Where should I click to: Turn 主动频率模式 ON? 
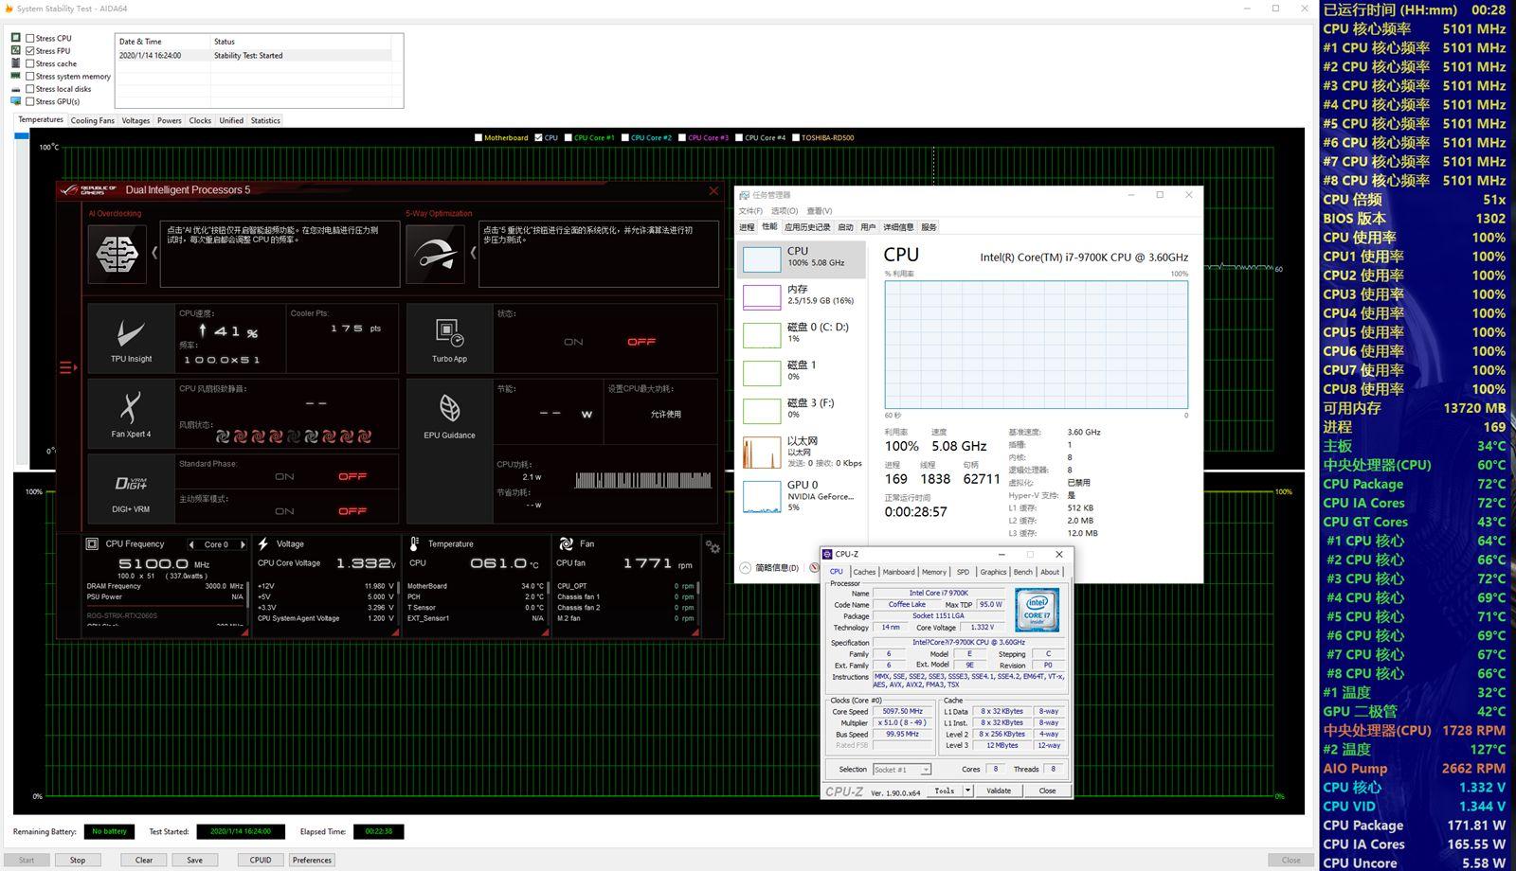point(284,511)
